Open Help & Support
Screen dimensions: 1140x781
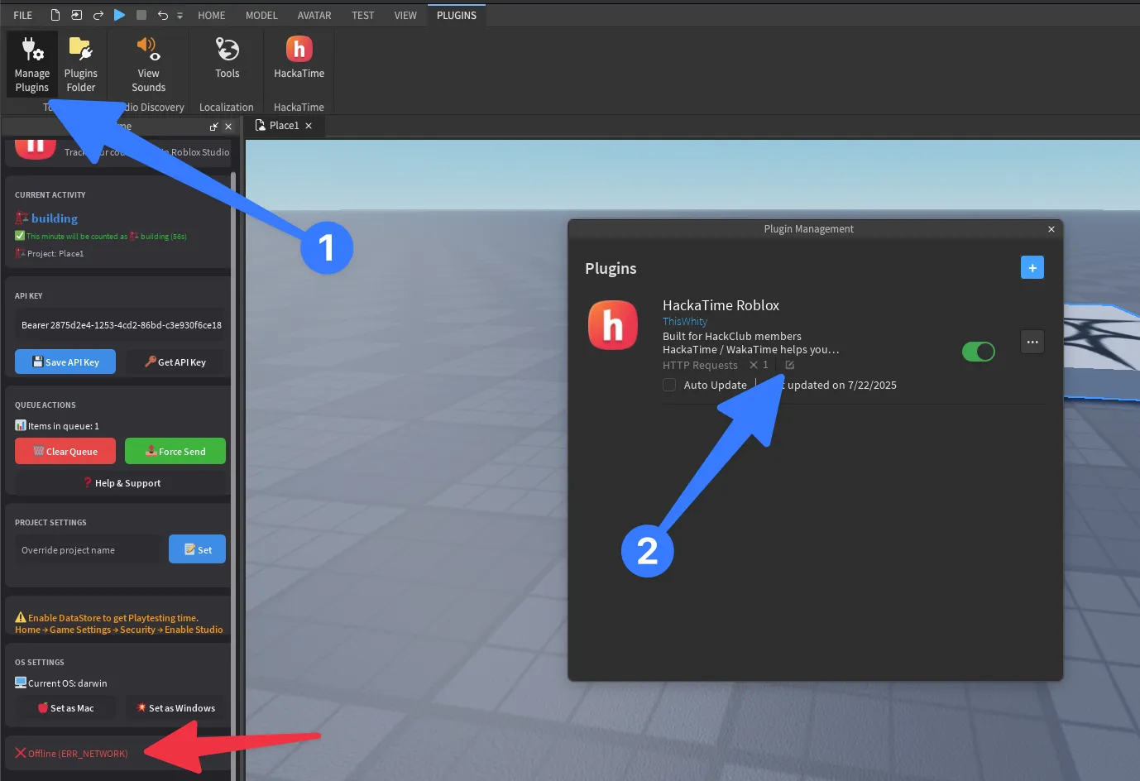click(121, 482)
